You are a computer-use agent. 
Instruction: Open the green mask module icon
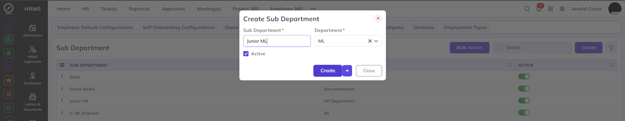pos(9,53)
